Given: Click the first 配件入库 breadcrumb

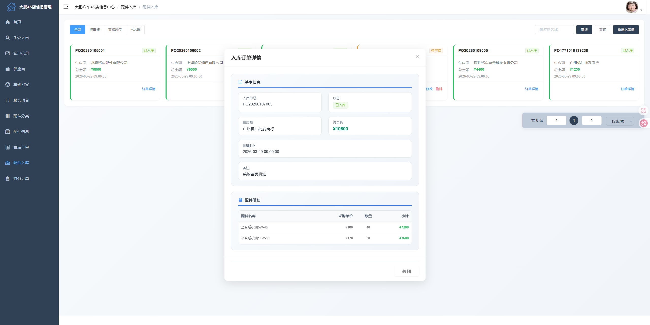Looking at the screenshot, I should tap(129, 7).
